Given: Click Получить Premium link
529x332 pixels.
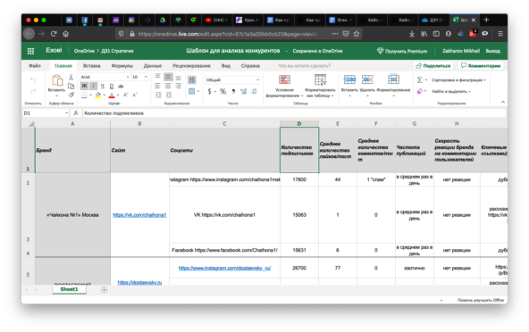Looking at the screenshot, I should pos(402,51).
